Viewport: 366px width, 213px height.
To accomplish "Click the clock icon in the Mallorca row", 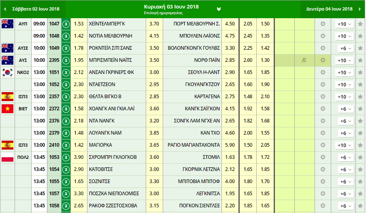I will coord(323,145).
